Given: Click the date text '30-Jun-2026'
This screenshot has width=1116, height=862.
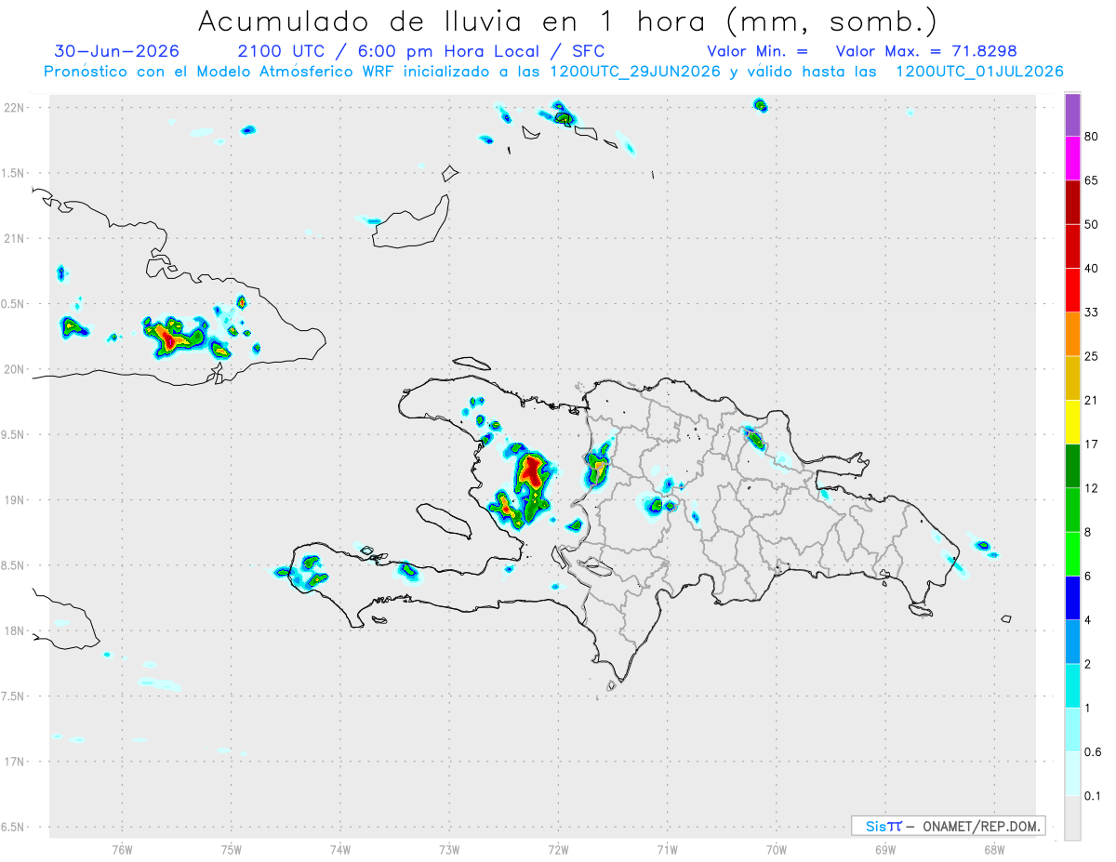Looking at the screenshot, I should (x=117, y=51).
